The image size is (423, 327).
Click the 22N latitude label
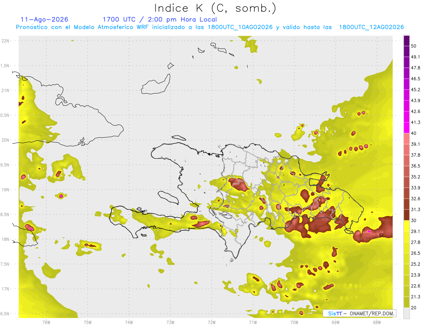(x=5, y=41)
